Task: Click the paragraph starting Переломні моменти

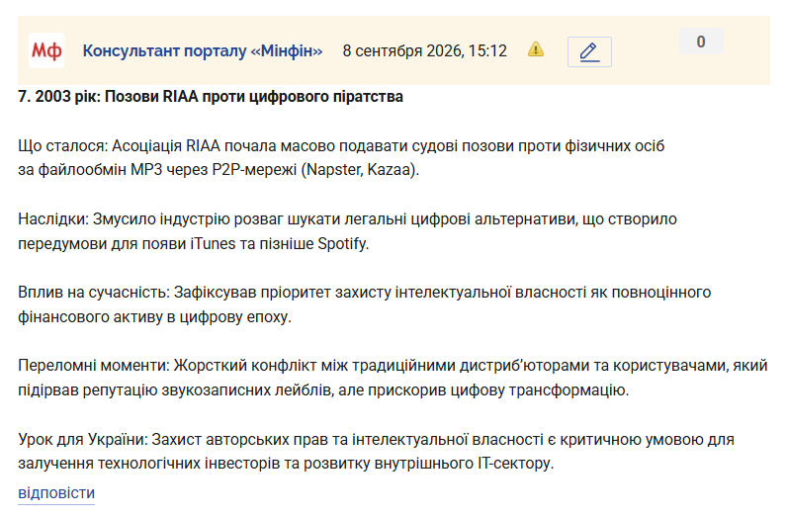Action: (393, 378)
